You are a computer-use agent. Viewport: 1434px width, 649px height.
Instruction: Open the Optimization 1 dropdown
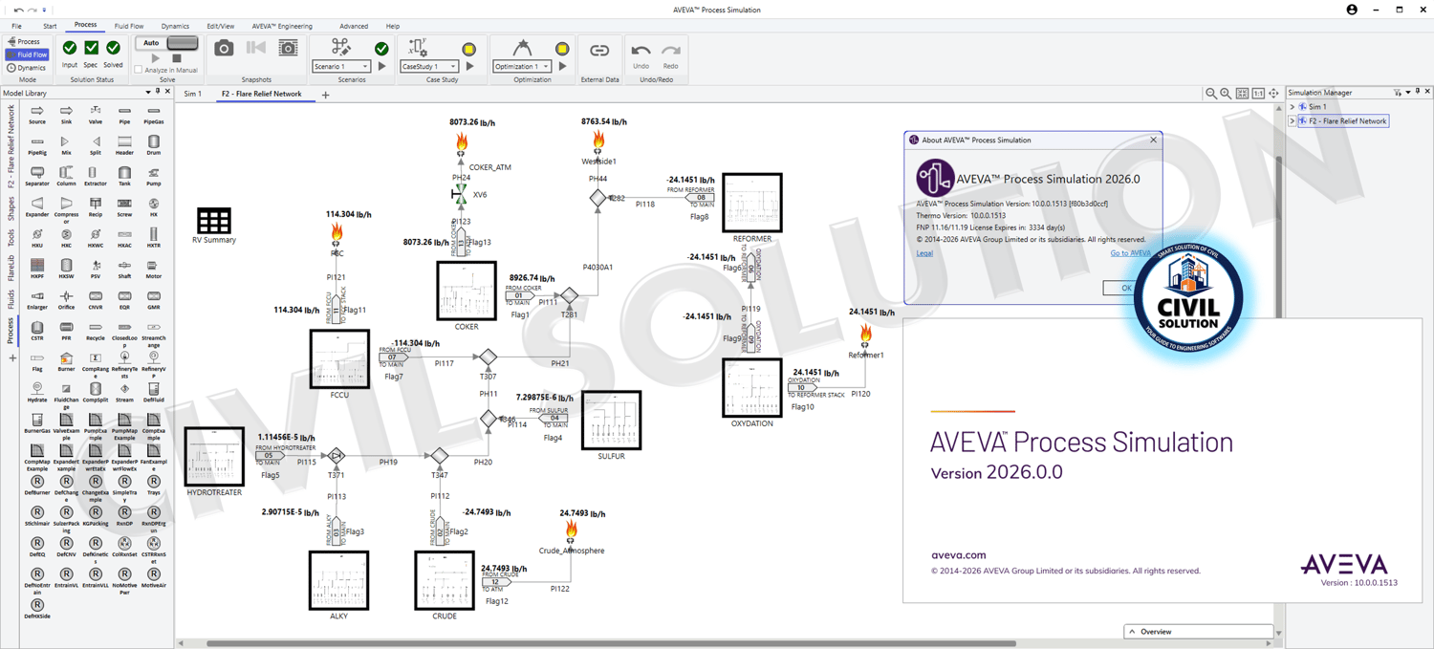coord(522,66)
